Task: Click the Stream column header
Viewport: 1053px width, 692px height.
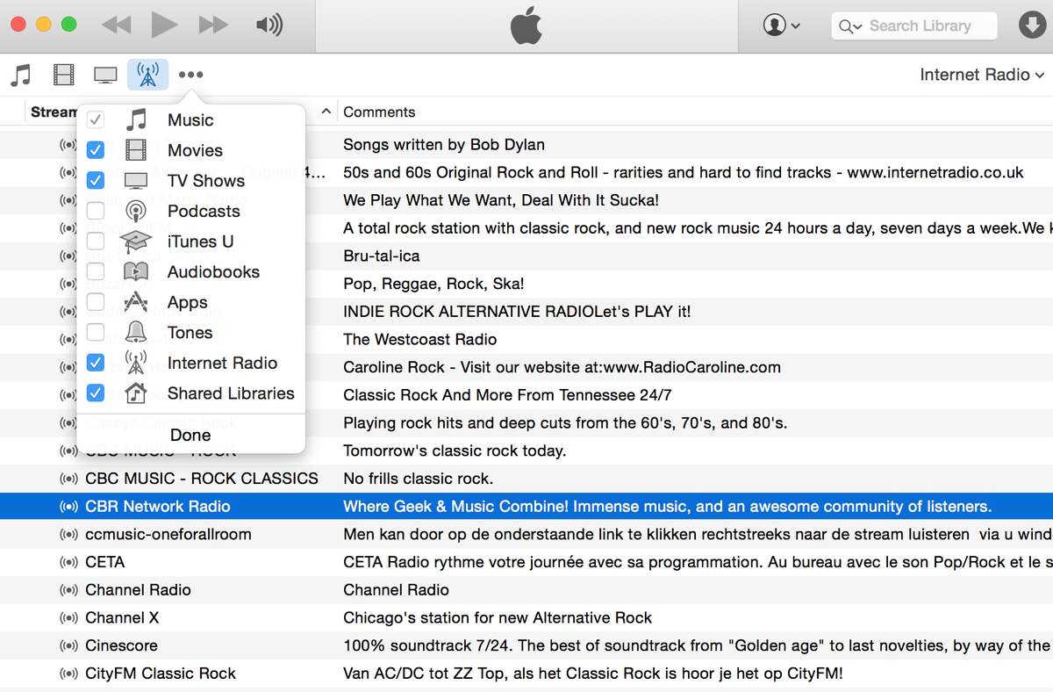Action: click(x=54, y=112)
